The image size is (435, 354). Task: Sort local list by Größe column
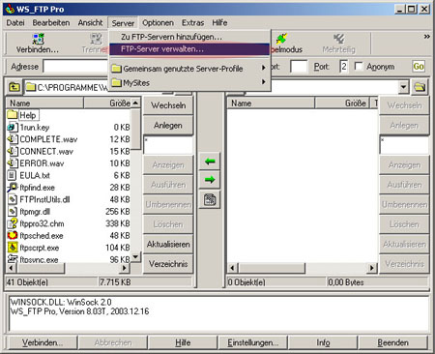click(x=107, y=103)
